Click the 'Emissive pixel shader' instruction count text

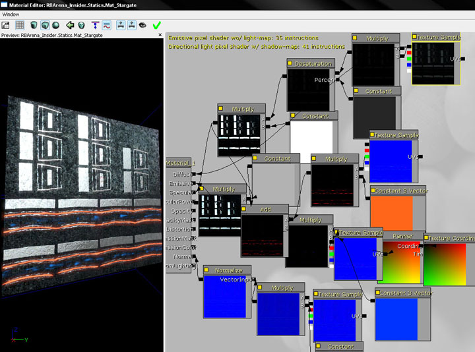(243, 38)
